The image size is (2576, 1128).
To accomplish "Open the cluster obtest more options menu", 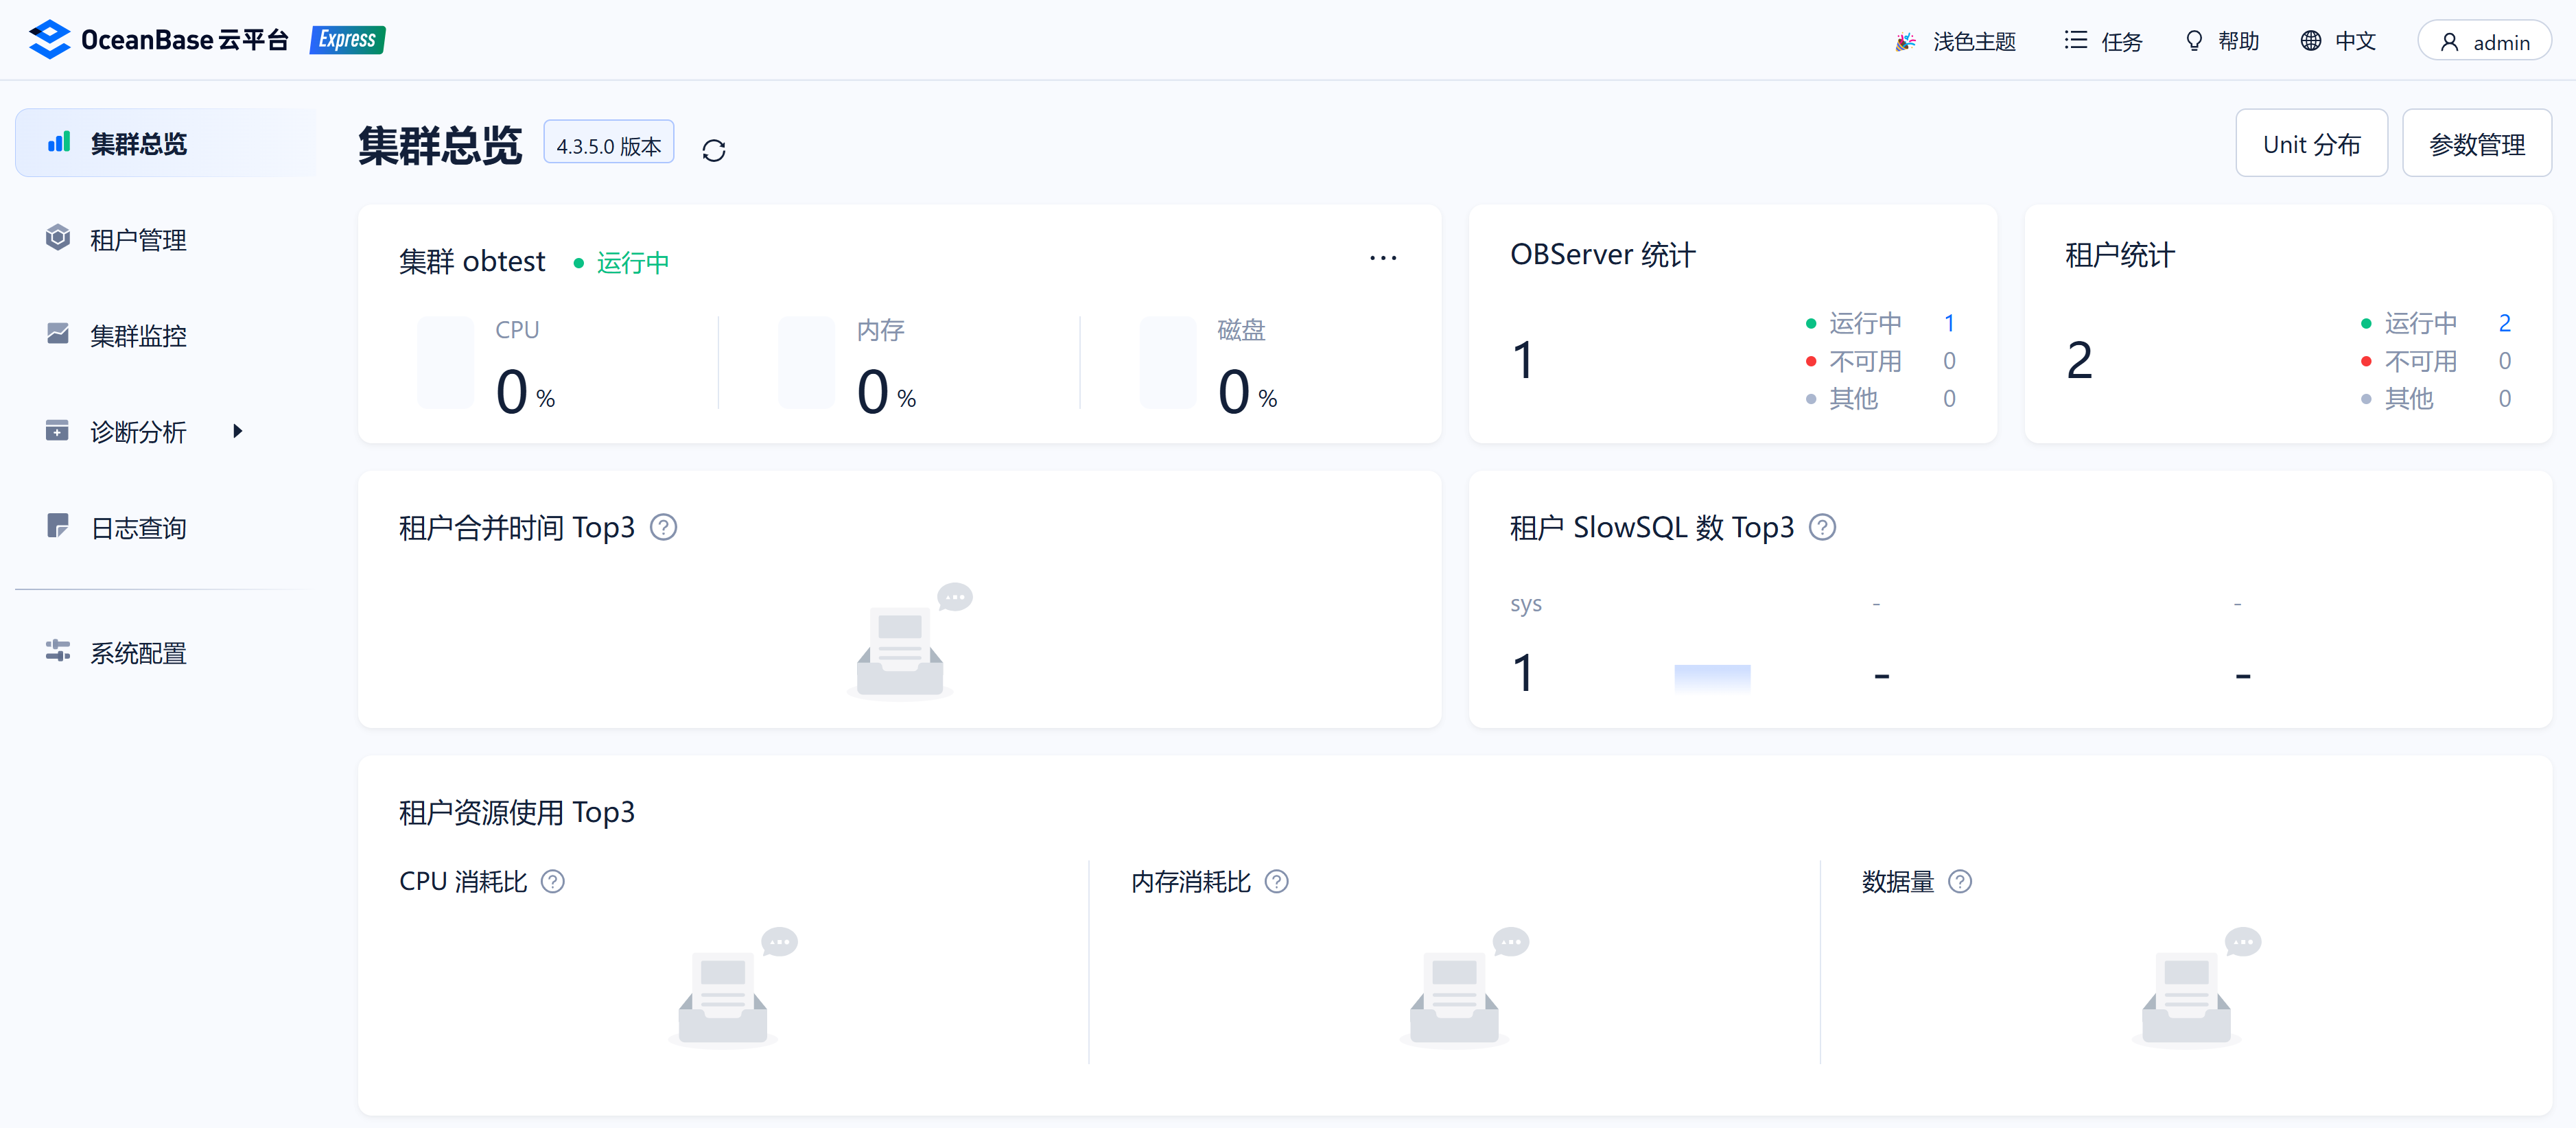I will tap(1383, 258).
